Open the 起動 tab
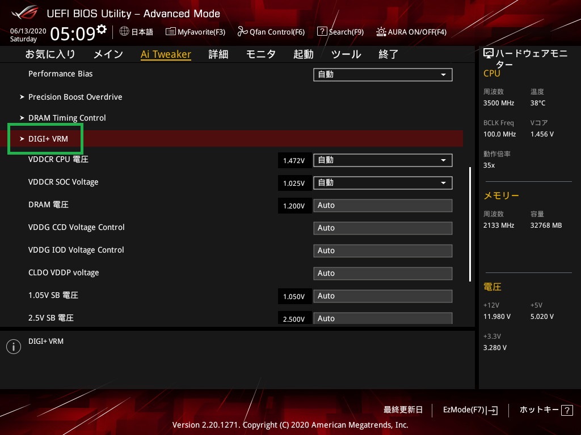 click(304, 54)
